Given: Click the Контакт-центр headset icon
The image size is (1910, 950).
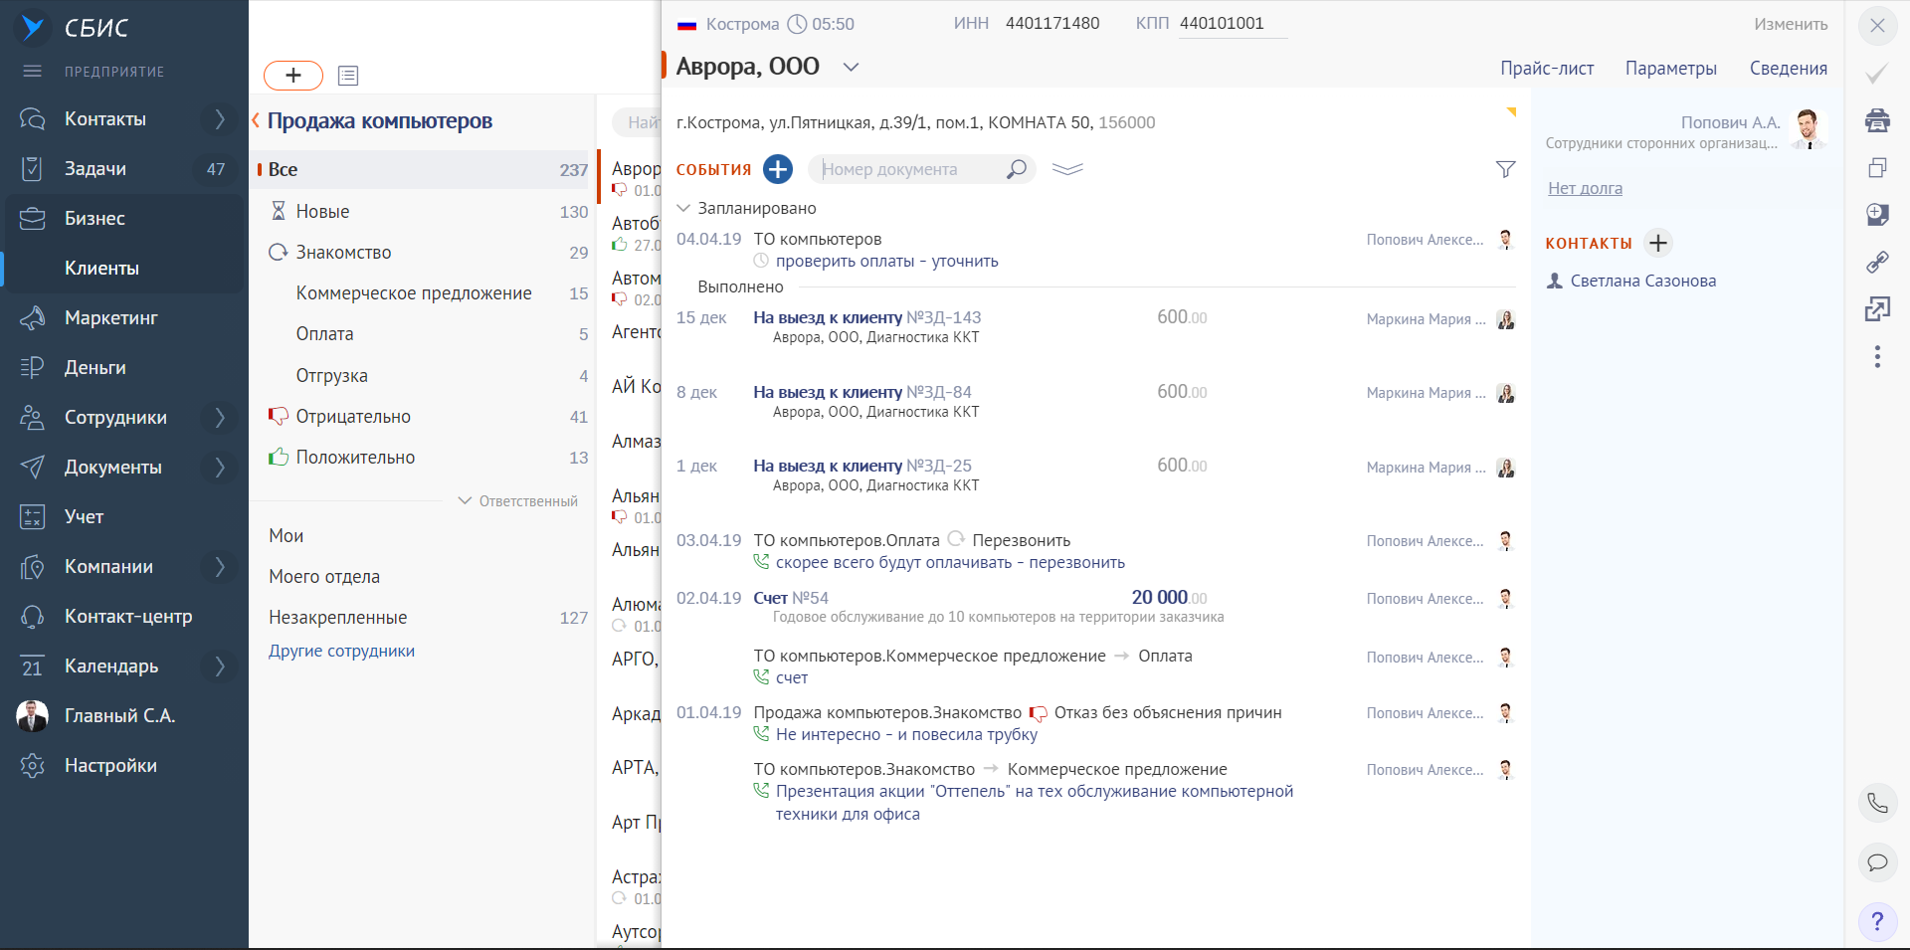Looking at the screenshot, I should (x=32, y=617).
